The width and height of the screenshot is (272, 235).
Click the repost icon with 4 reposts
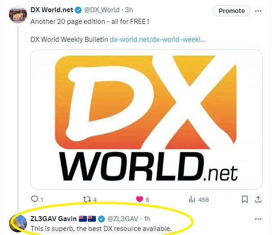(x=87, y=200)
